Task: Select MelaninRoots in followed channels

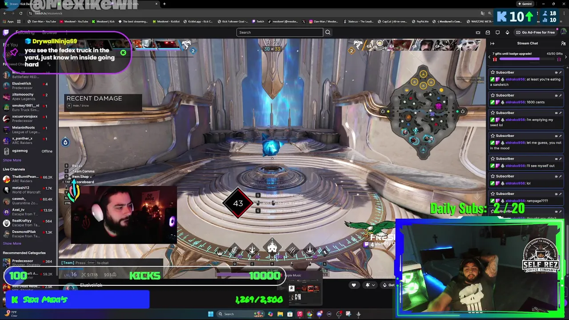Action: 28,129
